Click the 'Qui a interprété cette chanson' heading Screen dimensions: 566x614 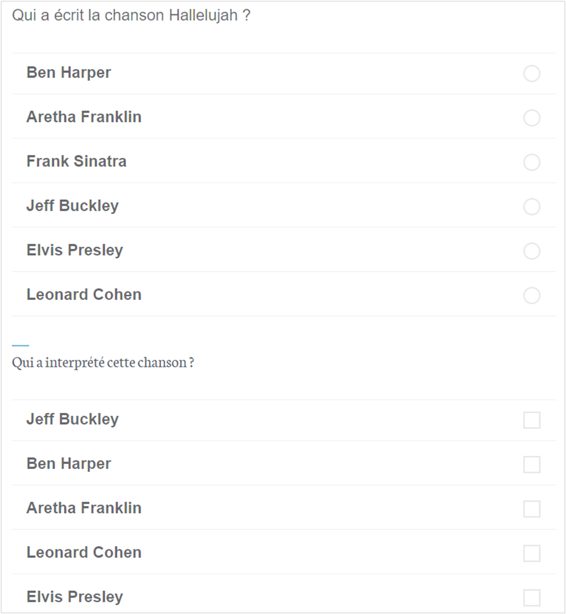coord(103,362)
